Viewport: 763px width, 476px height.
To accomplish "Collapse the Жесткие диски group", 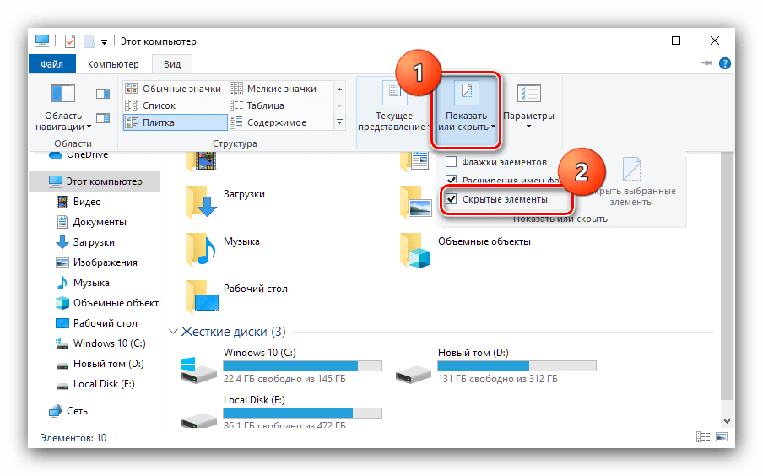I will pos(174,332).
